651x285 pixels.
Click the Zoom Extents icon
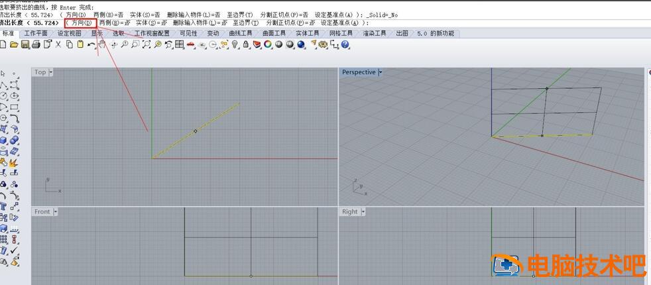pos(146,44)
